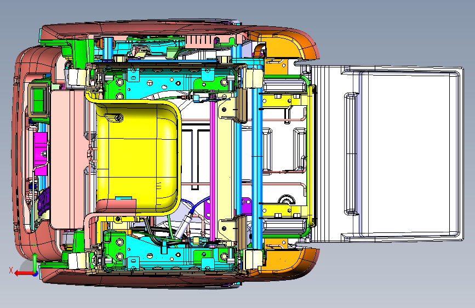Select the top orange corner cover

click(x=283, y=45)
